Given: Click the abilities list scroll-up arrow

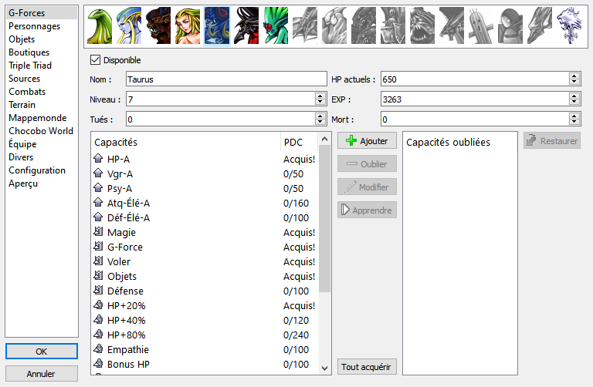Looking at the screenshot, I should (324, 139).
